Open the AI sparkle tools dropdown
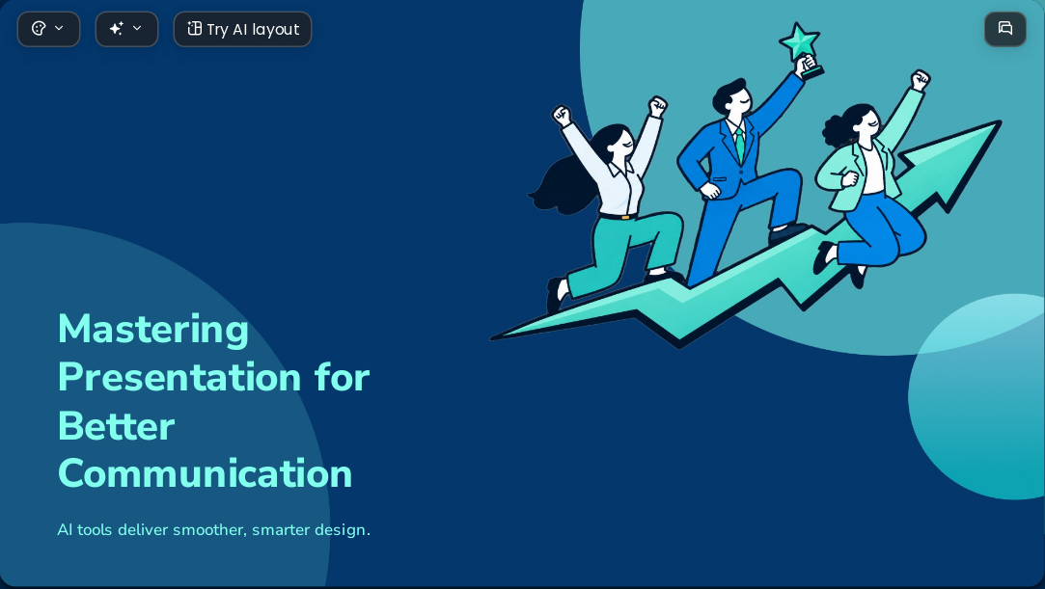The height and width of the screenshot is (589, 1045). point(126,29)
